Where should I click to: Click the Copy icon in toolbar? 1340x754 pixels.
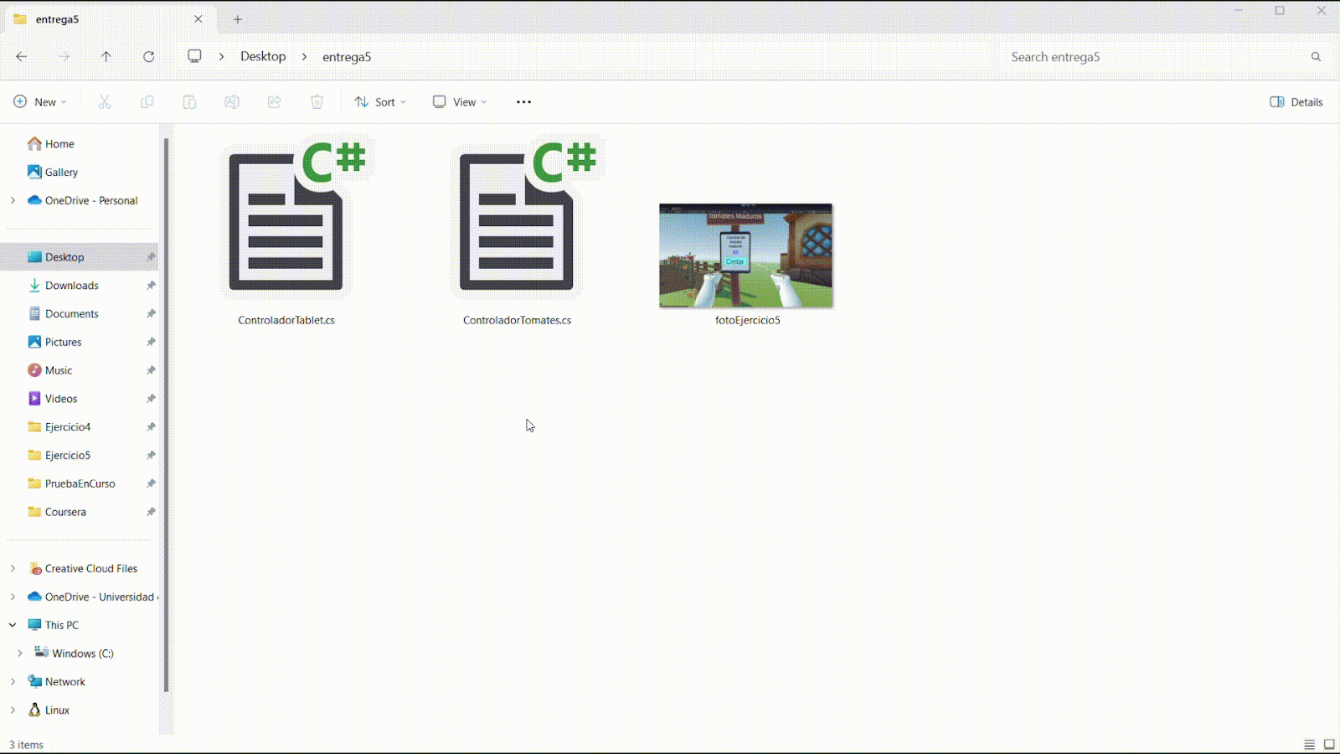(147, 101)
